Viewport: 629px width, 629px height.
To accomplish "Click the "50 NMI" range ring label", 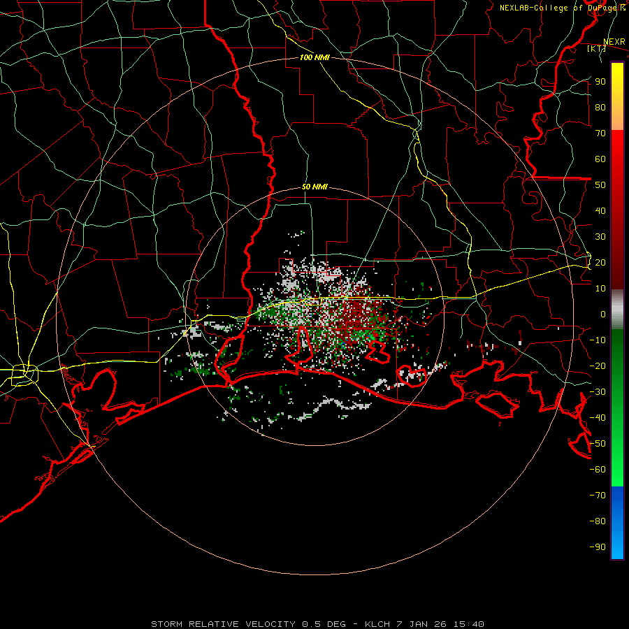I will [x=314, y=187].
